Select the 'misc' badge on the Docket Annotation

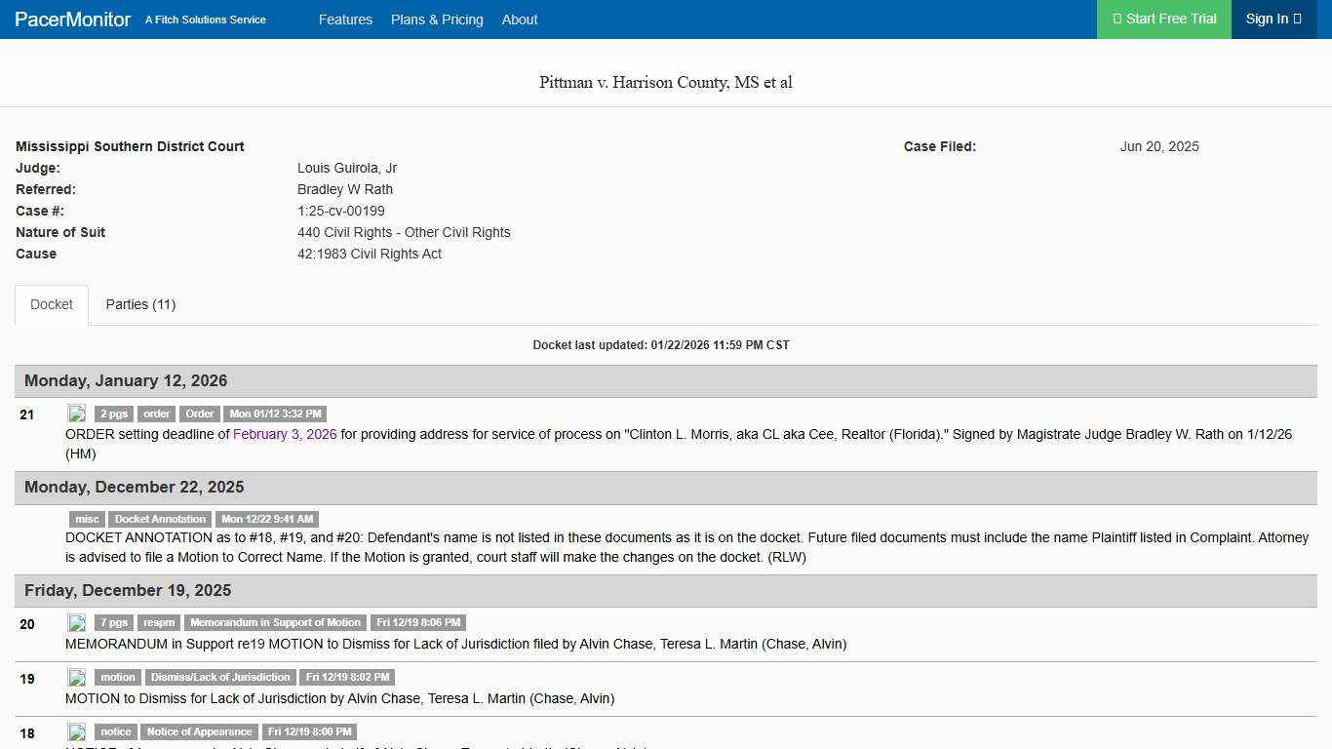tap(87, 519)
